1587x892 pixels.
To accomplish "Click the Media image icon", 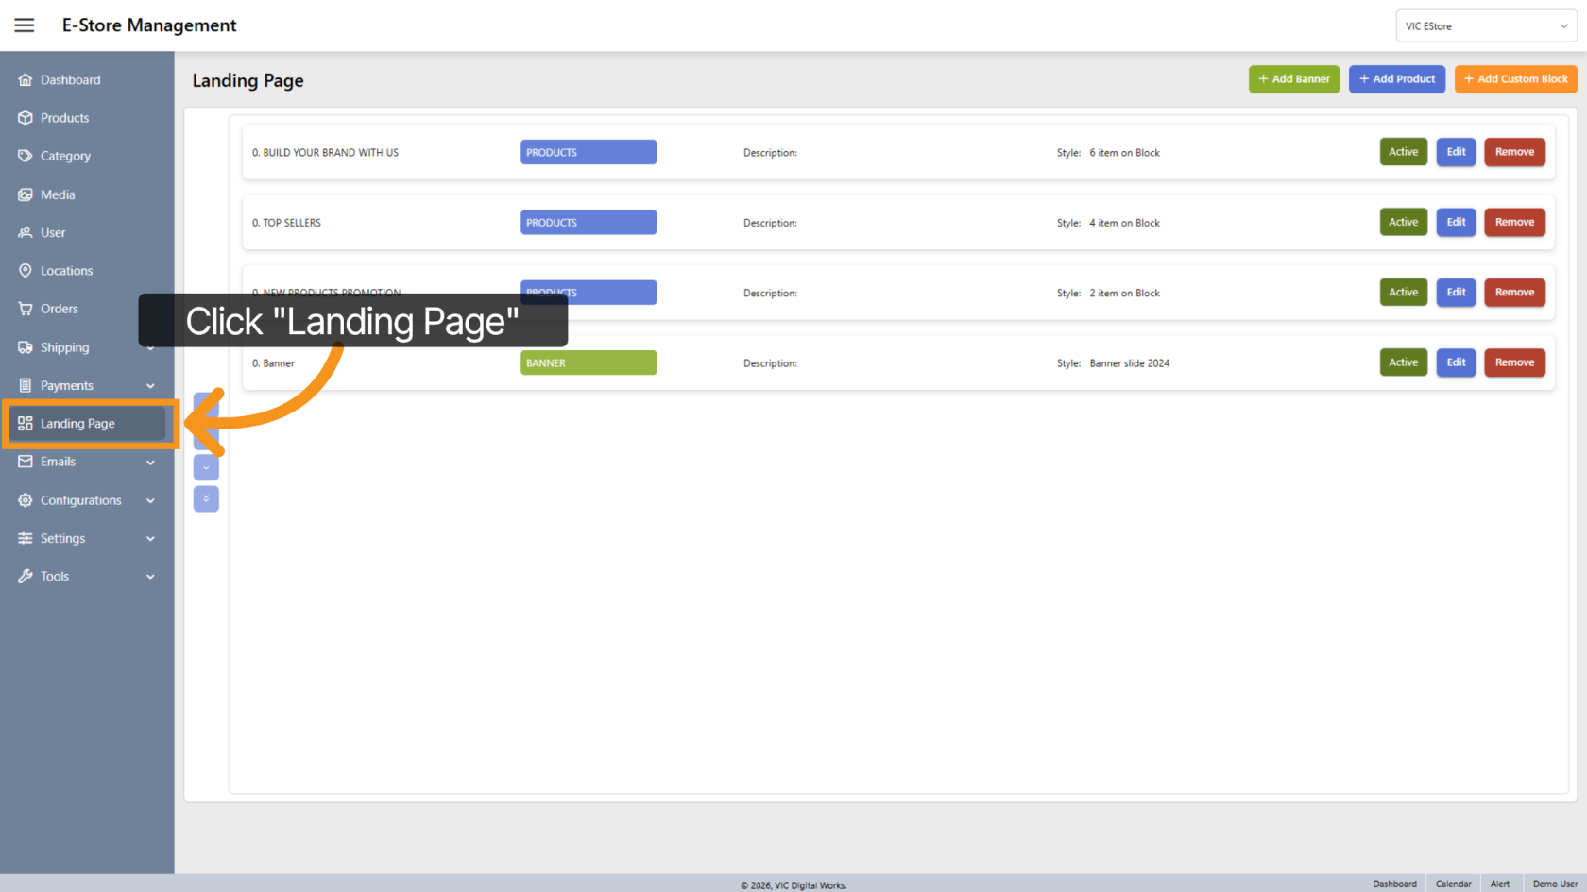I will [x=26, y=194].
